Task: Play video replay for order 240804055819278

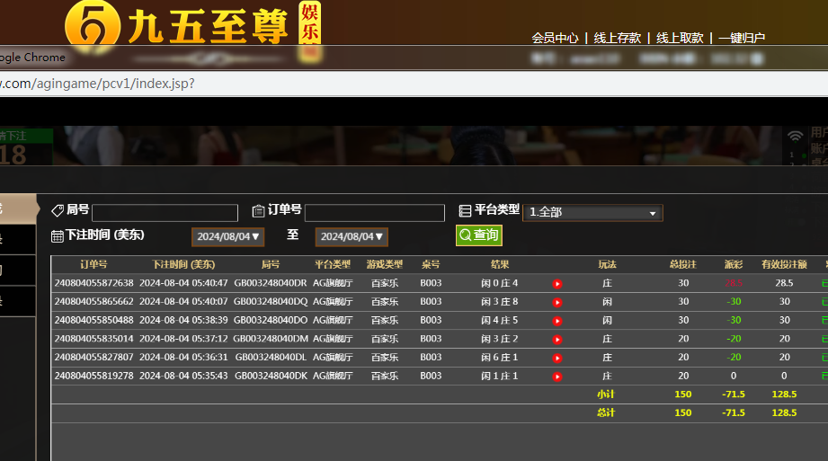Action: 557,377
